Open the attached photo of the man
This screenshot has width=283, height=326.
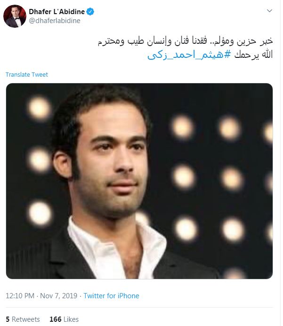[139, 181]
